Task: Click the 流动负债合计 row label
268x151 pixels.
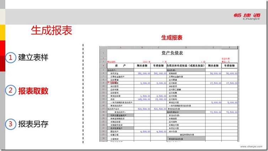Action: pos(173,112)
